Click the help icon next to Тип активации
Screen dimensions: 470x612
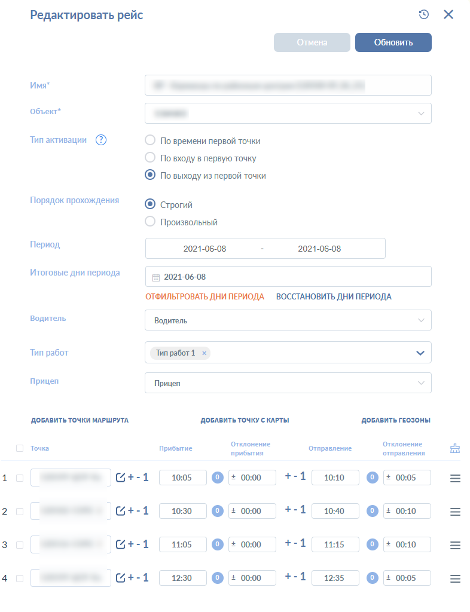tap(101, 140)
